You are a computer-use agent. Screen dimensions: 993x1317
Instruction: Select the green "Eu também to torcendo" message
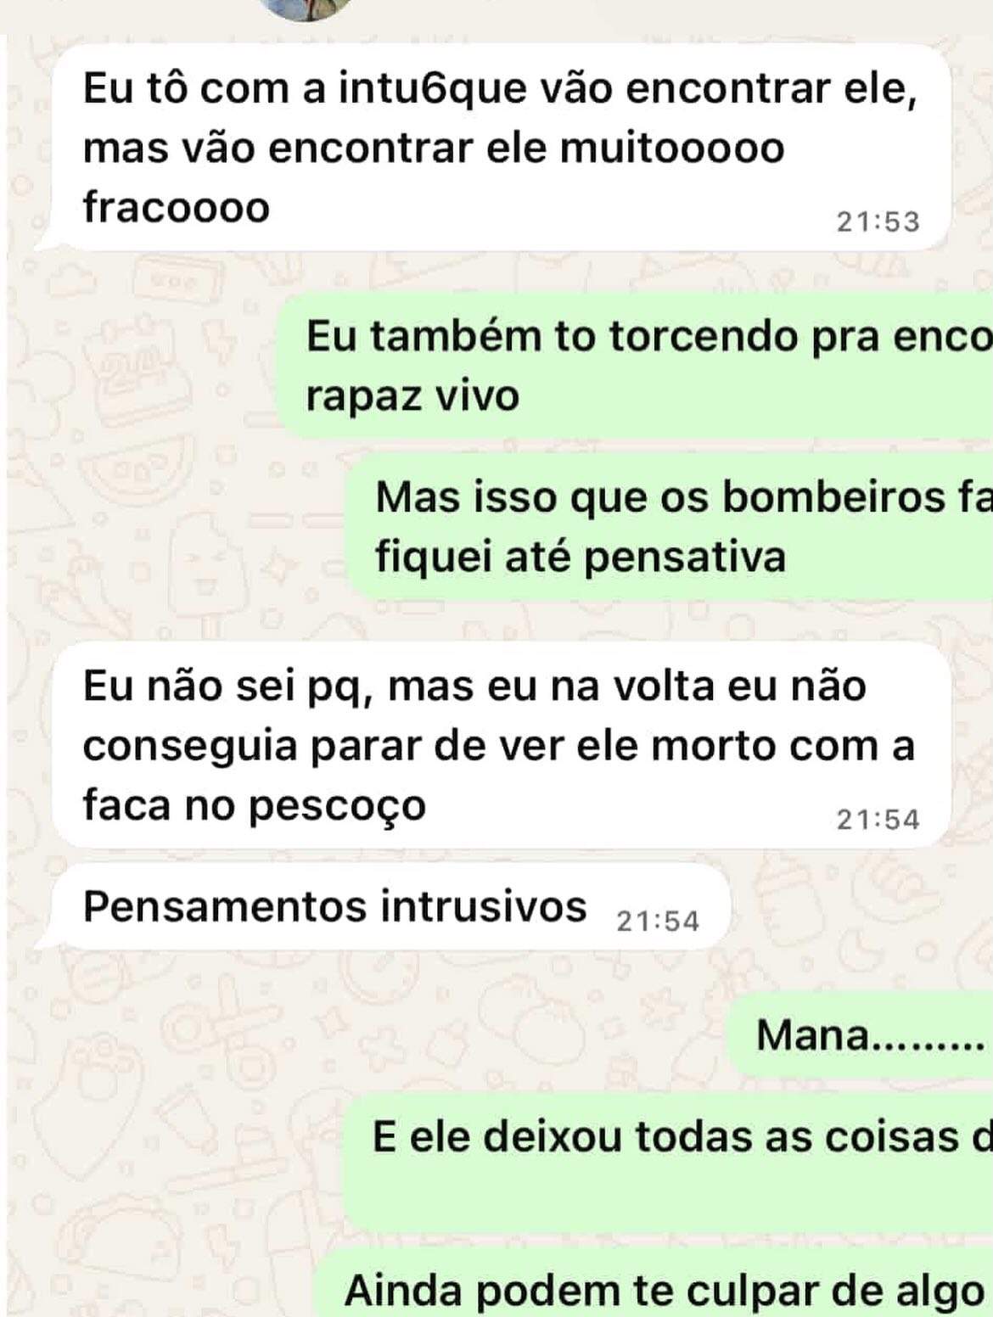click(x=635, y=366)
